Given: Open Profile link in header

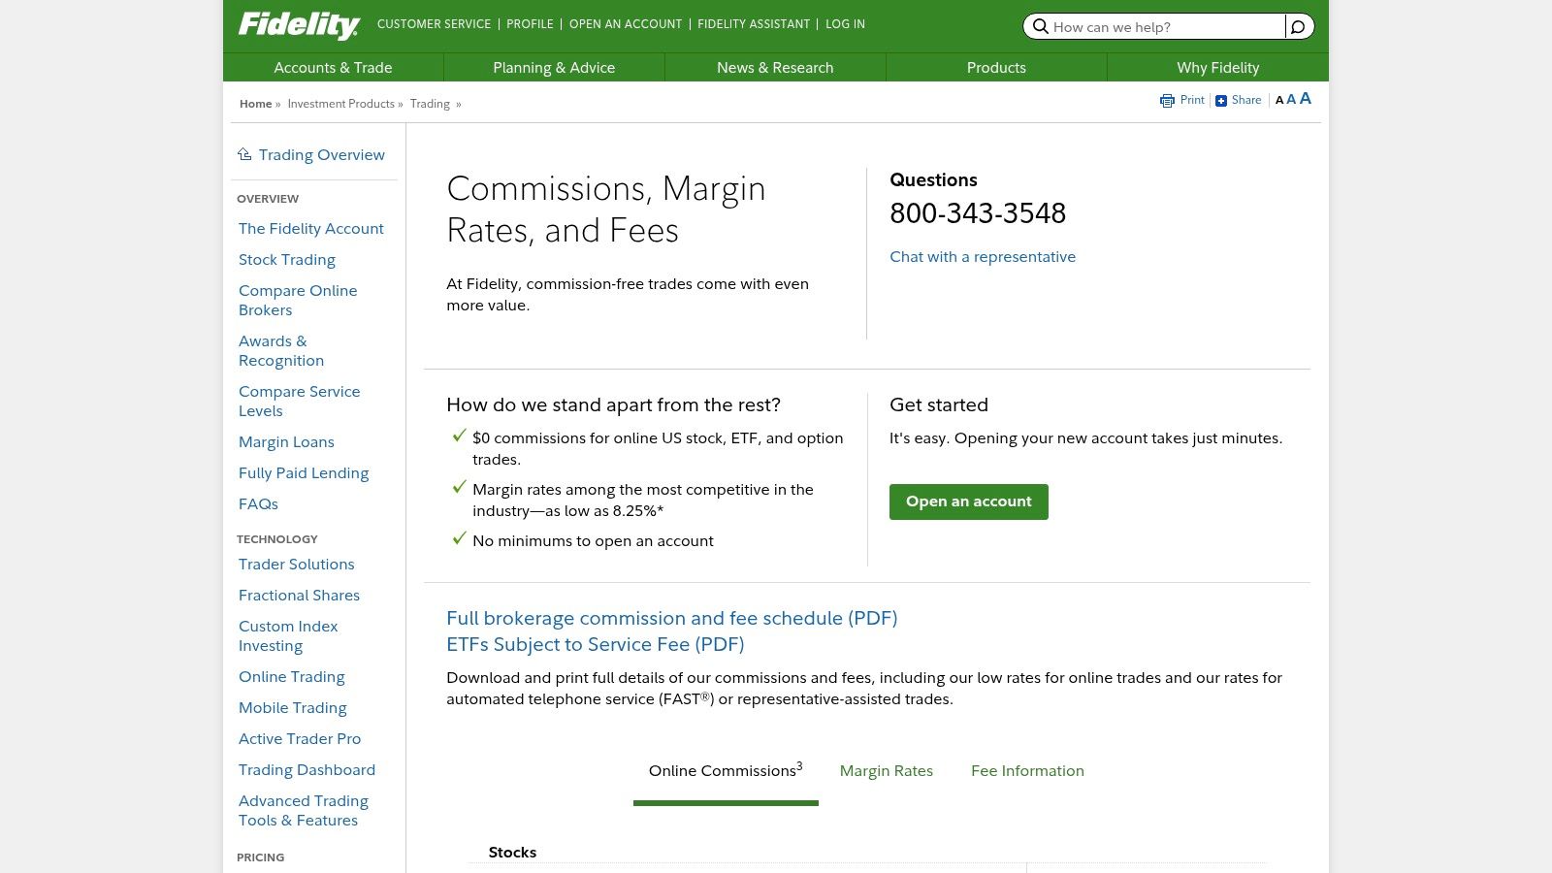Looking at the screenshot, I should pos(530,24).
